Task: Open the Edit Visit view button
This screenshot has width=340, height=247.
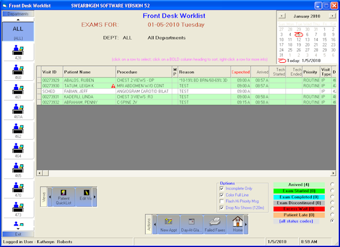Action: point(84,197)
